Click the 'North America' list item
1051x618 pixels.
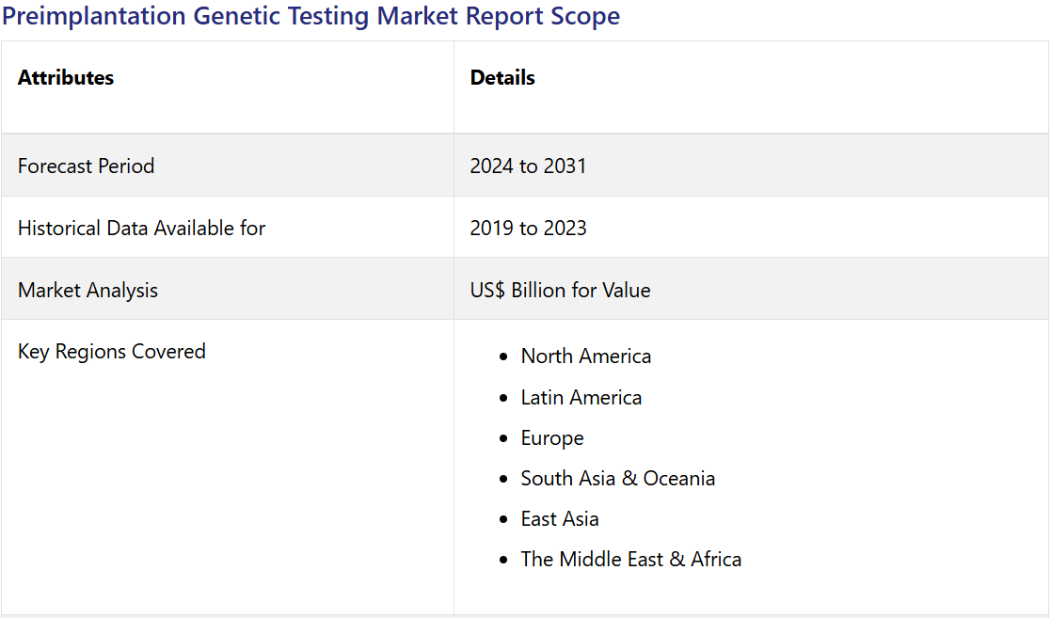click(x=586, y=357)
